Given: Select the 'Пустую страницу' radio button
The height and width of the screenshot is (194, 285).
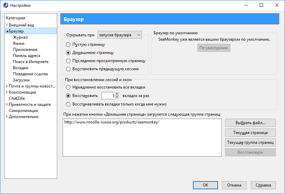Looking at the screenshot, I should (x=68, y=44).
